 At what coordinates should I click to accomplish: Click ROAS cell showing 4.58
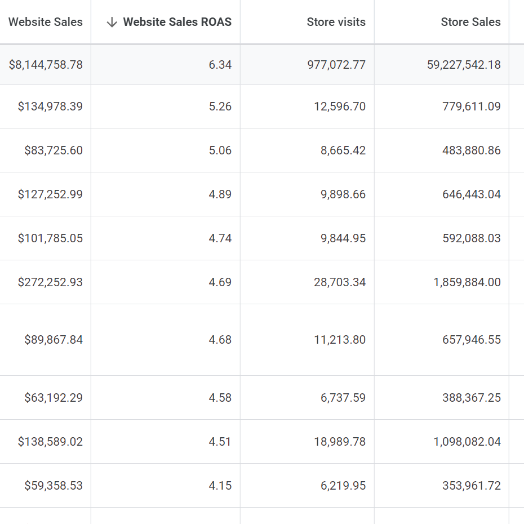pos(220,397)
